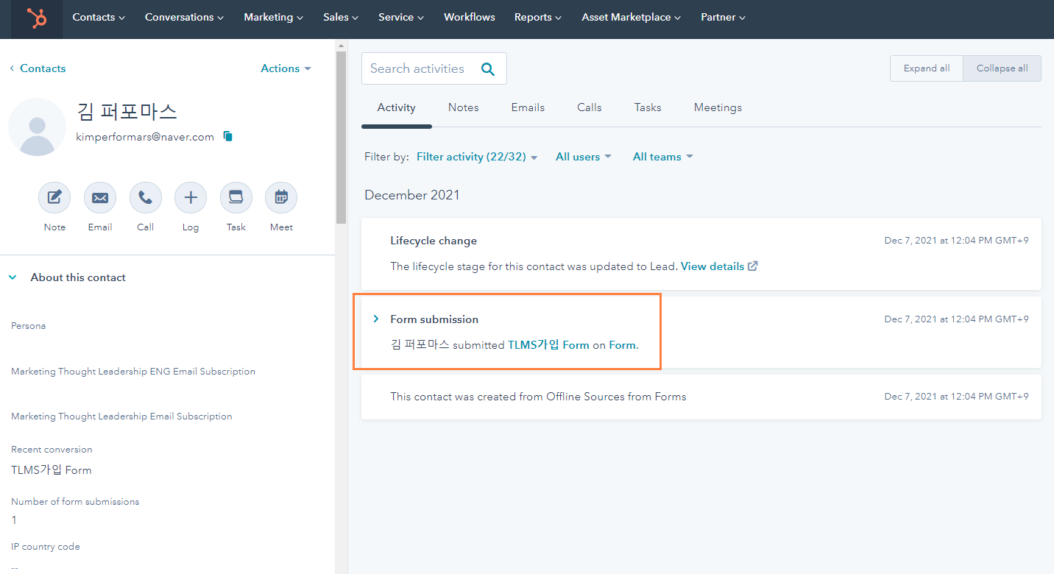
Task: Switch to the Meetings tab
Action: 718,107
